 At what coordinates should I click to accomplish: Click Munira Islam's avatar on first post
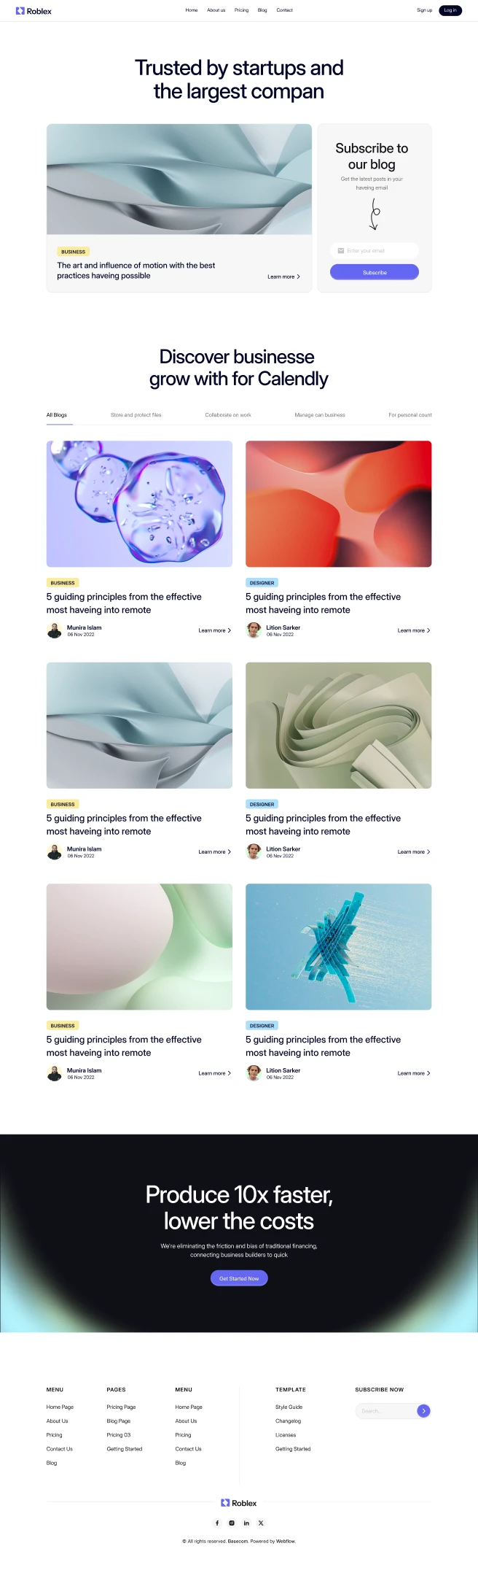(54, 630)
